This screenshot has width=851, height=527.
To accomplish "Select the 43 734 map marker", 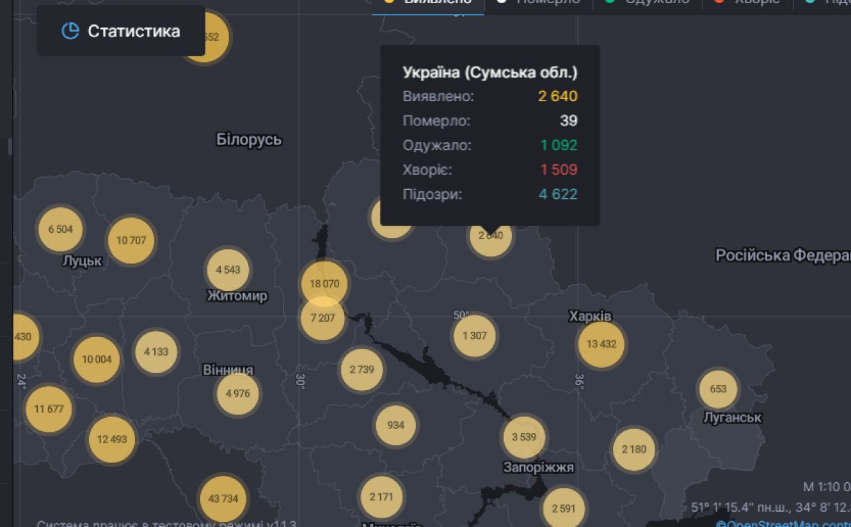I will coord(223,499).
